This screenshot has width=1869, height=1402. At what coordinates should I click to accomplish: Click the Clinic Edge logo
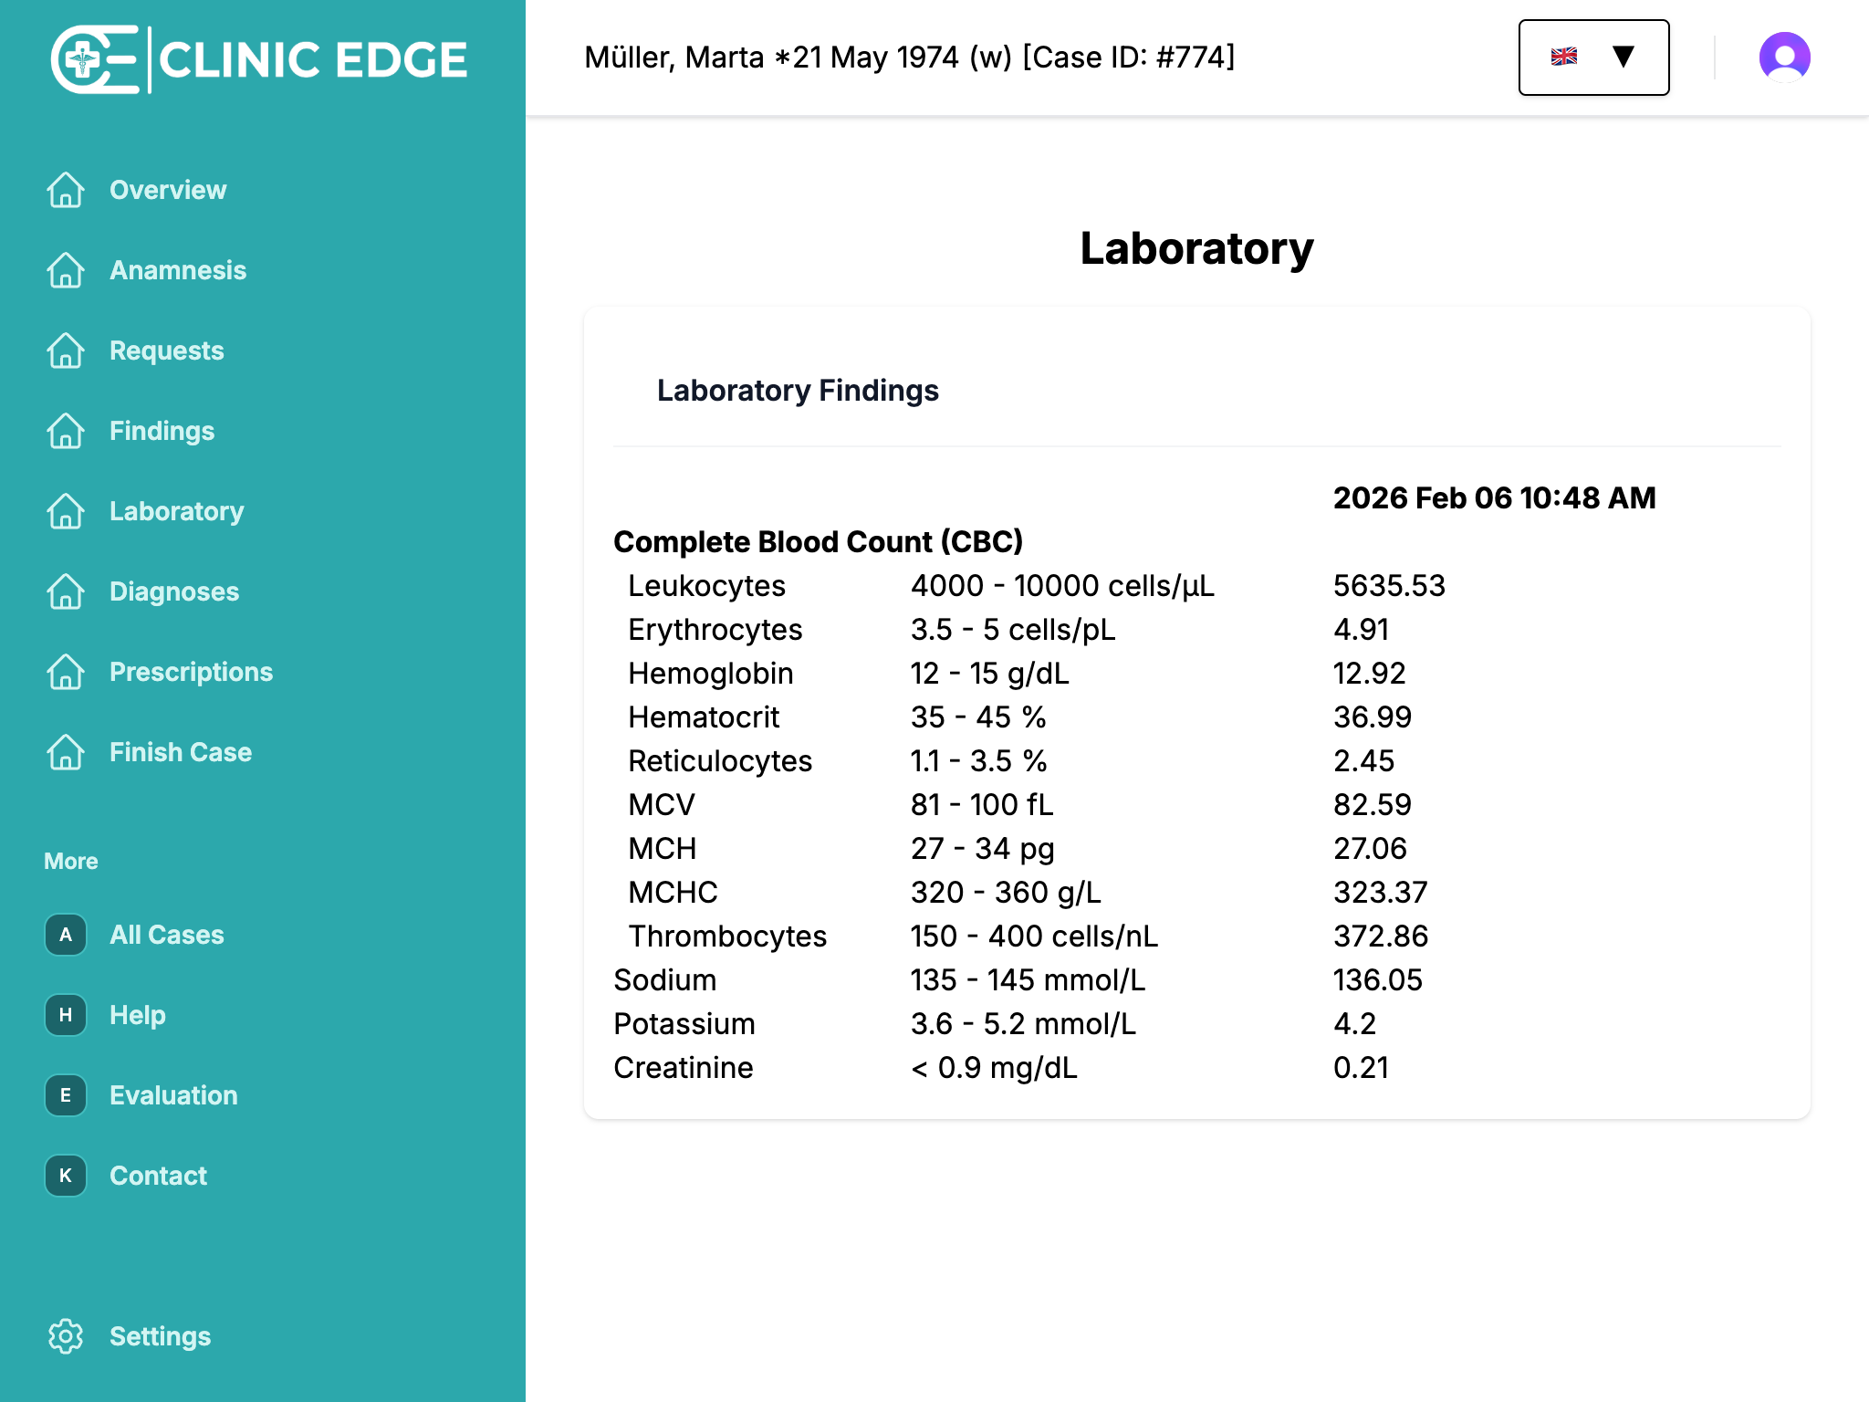coord(258,58)
